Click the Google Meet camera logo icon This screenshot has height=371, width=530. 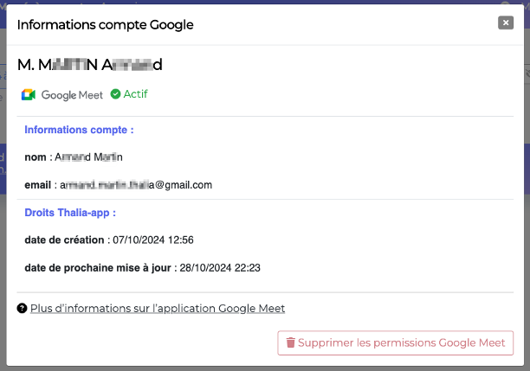(x=29, y=95)
